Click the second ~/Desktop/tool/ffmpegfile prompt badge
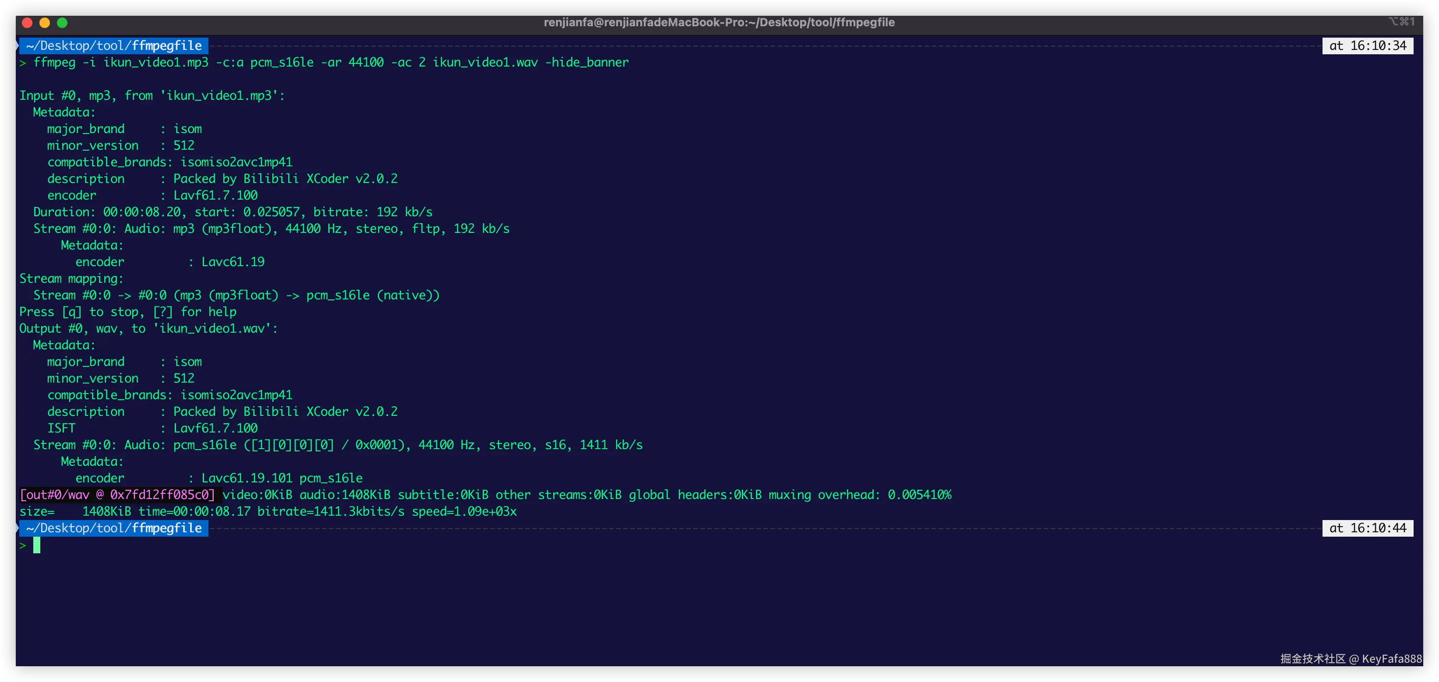Viewport: 1439px width, 682px height. click(113, 528)
